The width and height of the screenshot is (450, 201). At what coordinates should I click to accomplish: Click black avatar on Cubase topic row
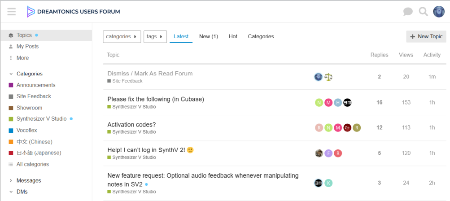348,102
